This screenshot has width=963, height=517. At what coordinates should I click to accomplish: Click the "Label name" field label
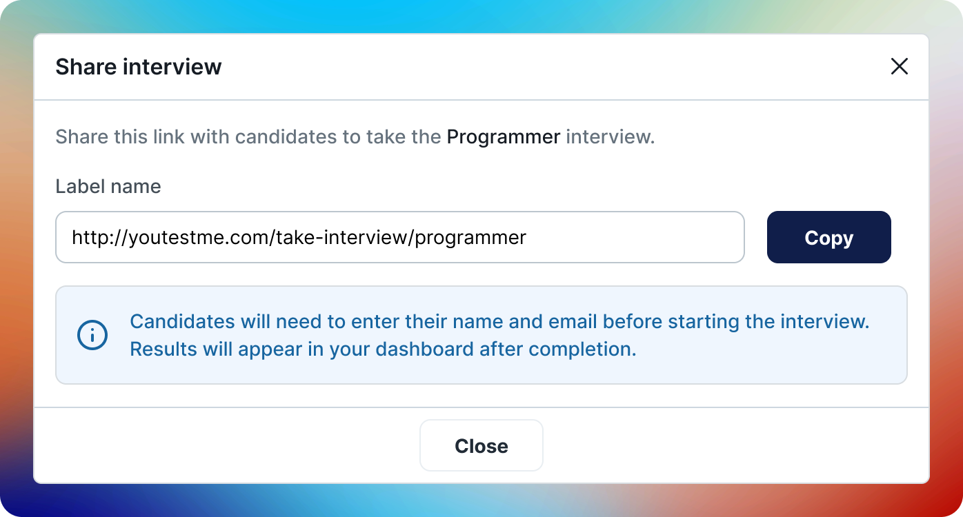pos(108,186)
